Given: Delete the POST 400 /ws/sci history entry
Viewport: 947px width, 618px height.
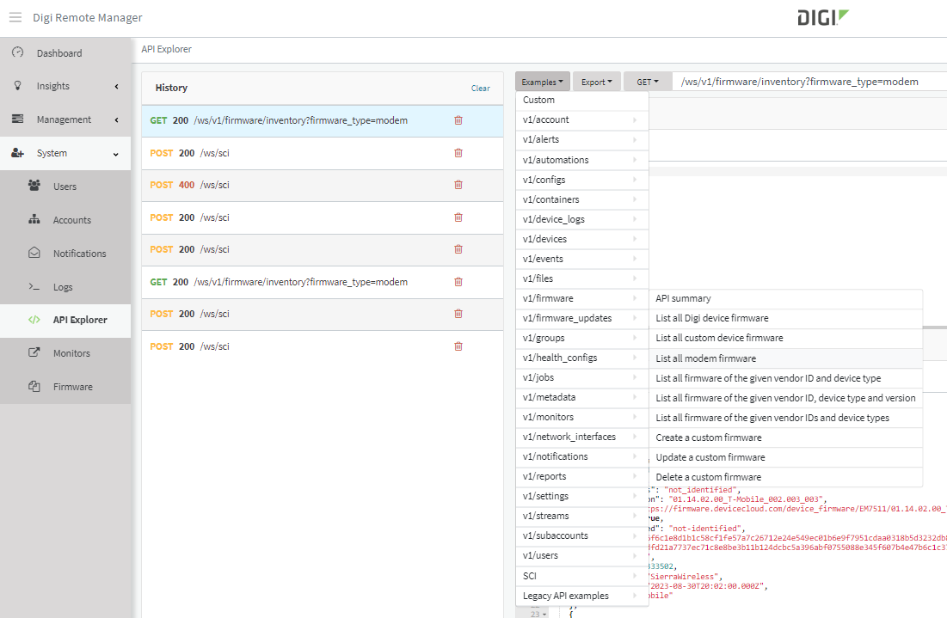Looking at the screenshot, I should [x=458, y=185].
